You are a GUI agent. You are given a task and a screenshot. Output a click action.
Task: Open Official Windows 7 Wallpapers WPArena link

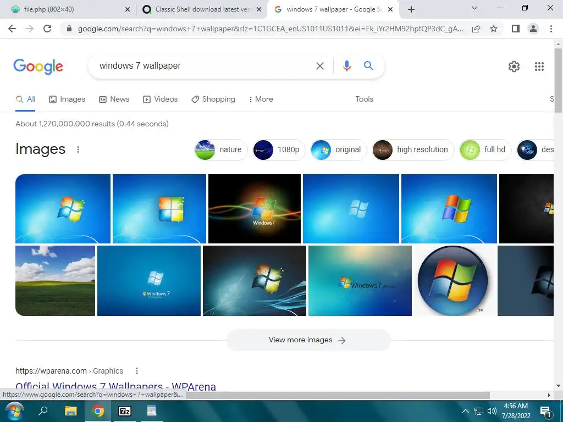tap(115, 386)
